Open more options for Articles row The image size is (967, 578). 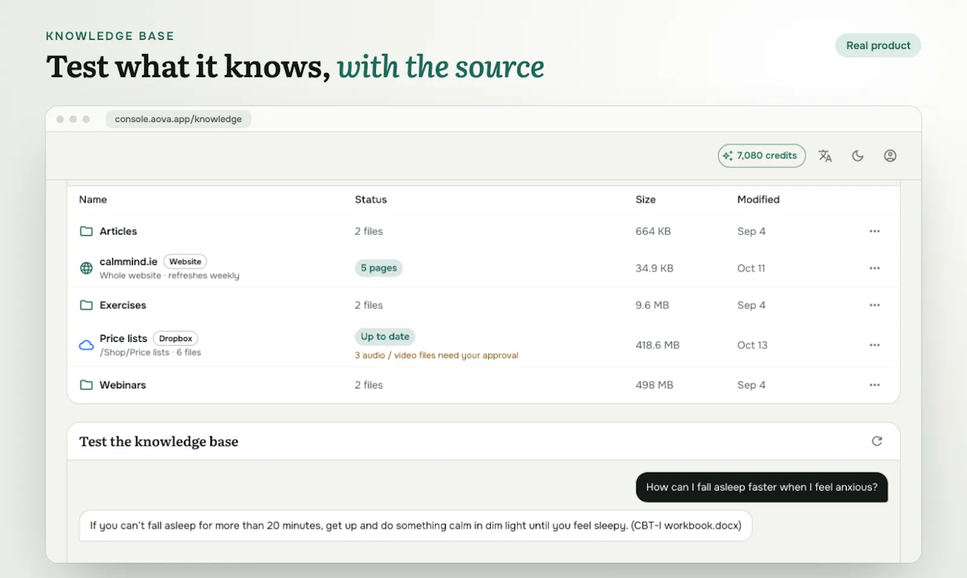coord(875,231)
